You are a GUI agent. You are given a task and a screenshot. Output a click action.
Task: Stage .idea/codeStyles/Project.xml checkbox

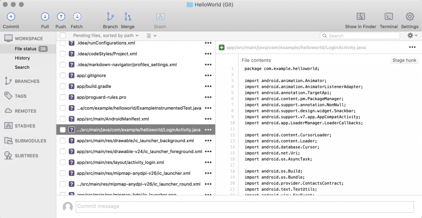click(x=63, y=54)
